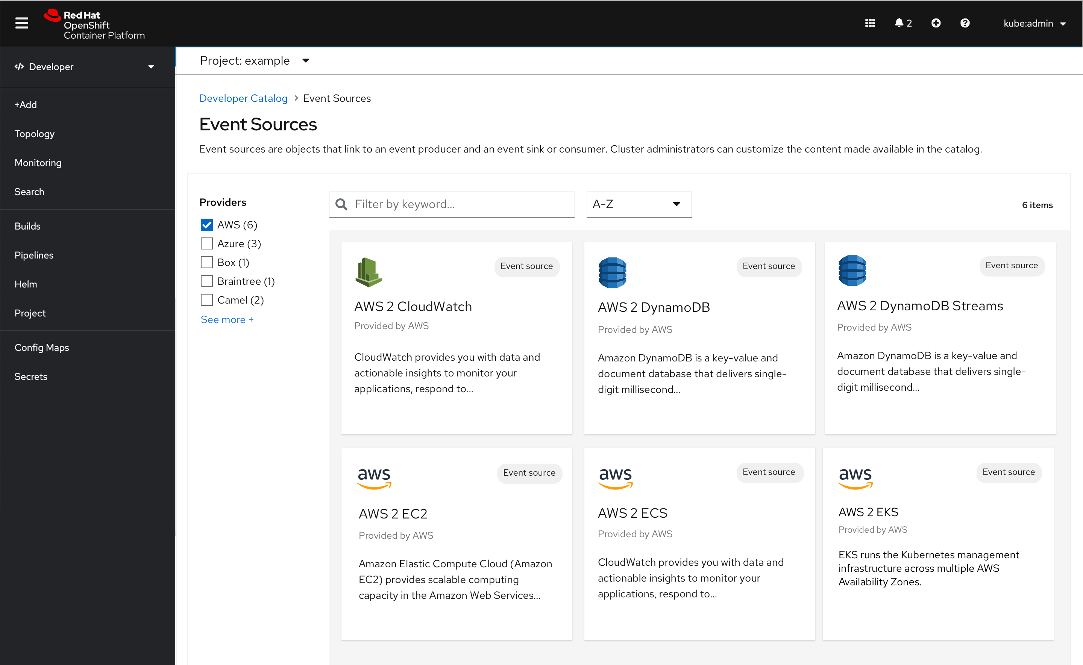Enable the Braintree provider checkbox filter
This screenshot has height=665, width=1083.
206,281
